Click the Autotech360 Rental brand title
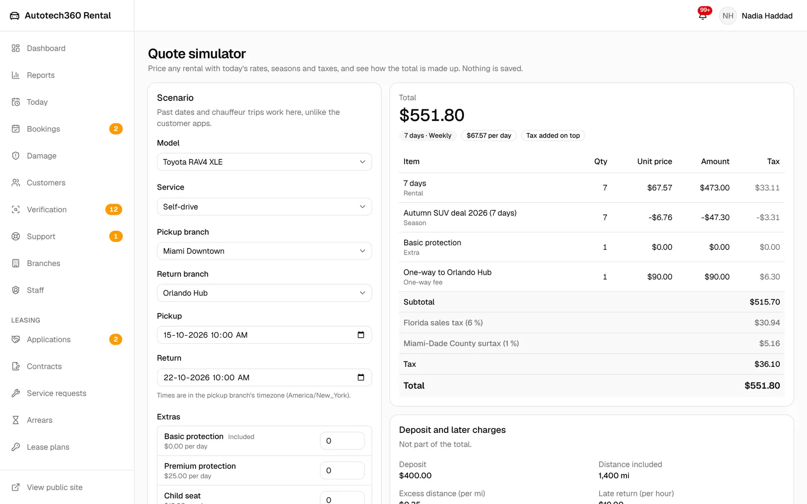 (x=68, y=16)
